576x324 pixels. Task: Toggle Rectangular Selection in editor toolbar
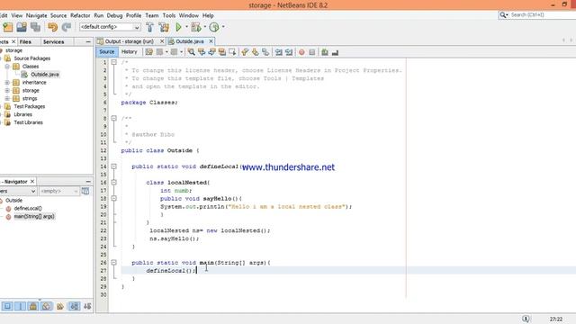[x=232, y=52]
